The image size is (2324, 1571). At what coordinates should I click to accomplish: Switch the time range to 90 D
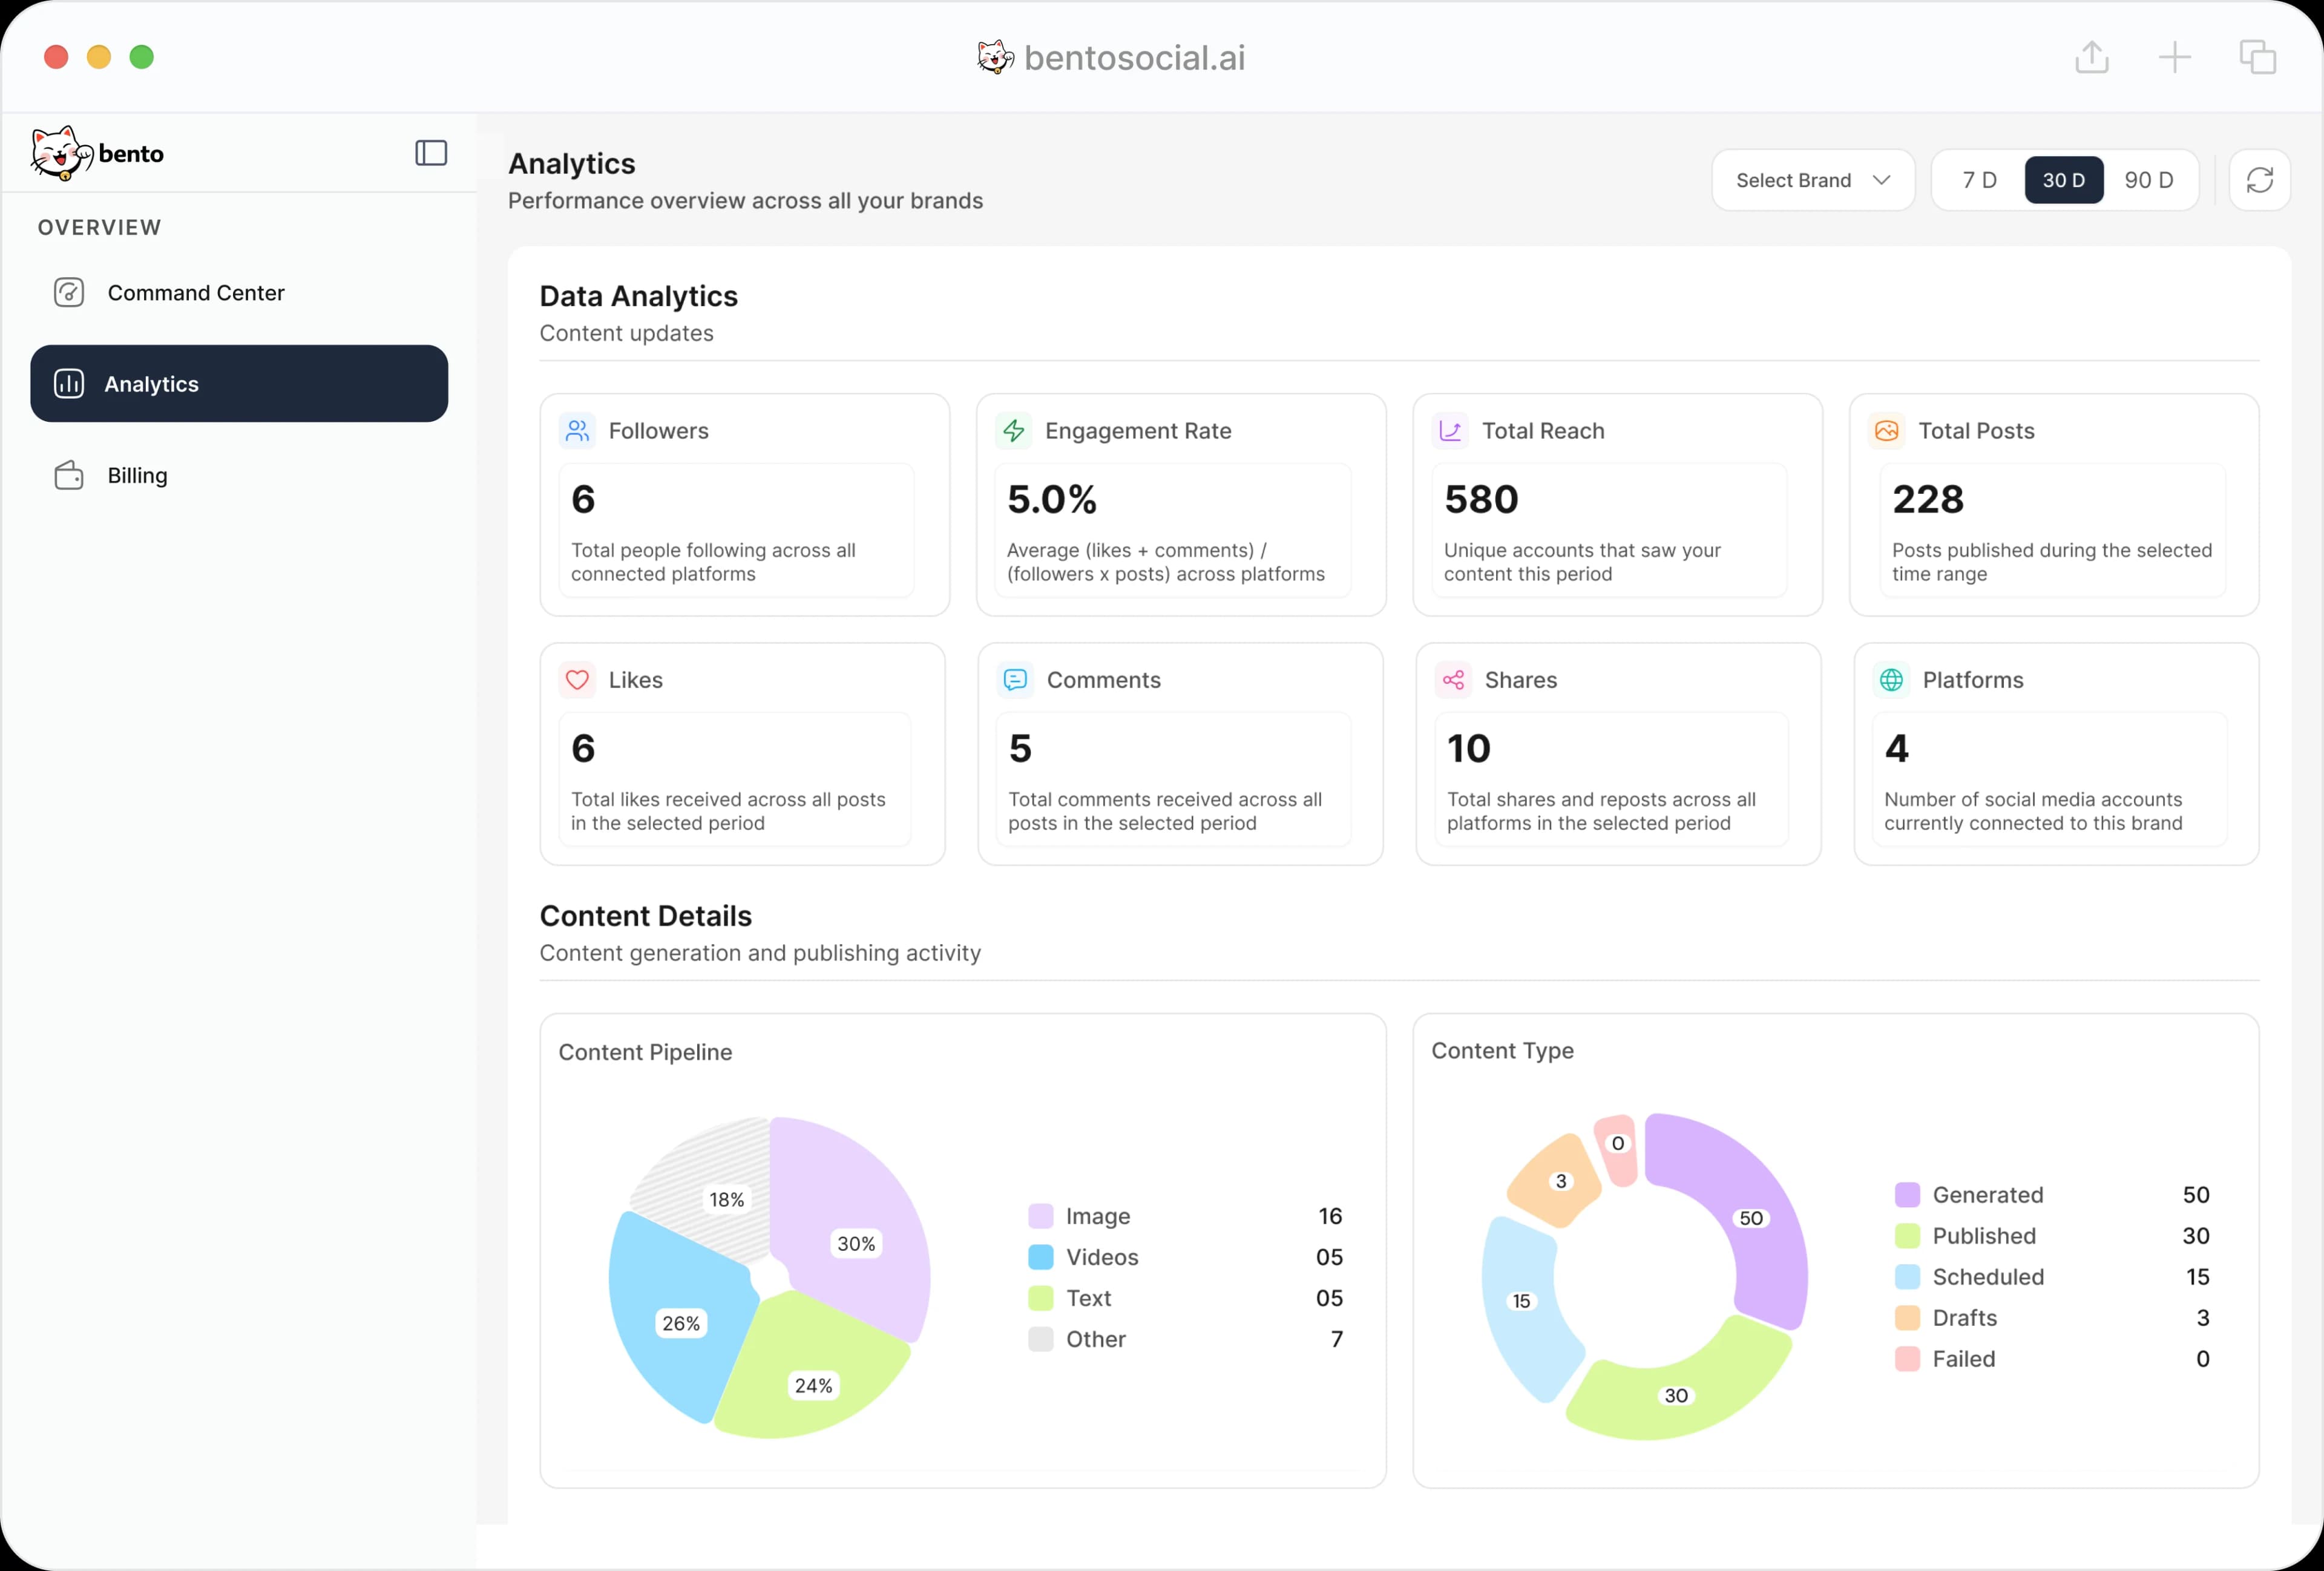point(2149,180)
